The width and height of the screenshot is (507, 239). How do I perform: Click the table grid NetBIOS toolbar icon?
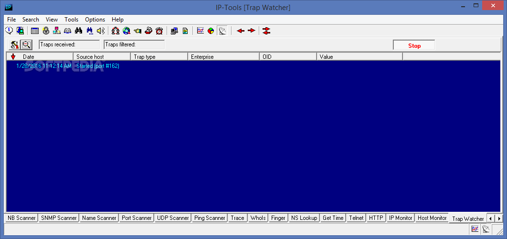point(35,31)
